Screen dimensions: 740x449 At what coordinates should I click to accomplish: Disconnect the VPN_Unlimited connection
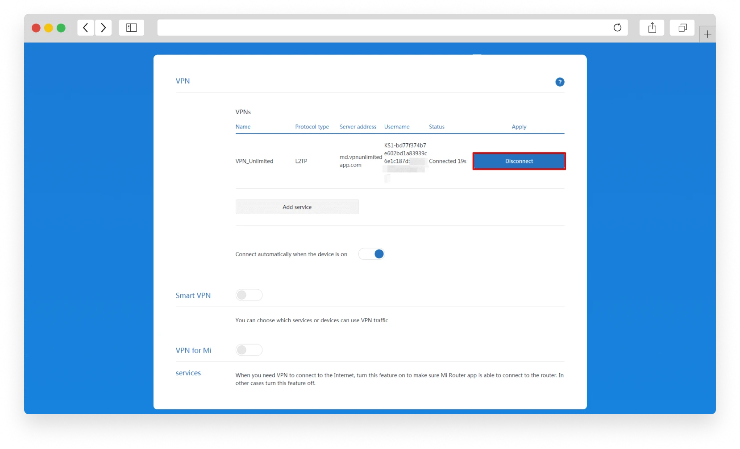tap(519, 161)
